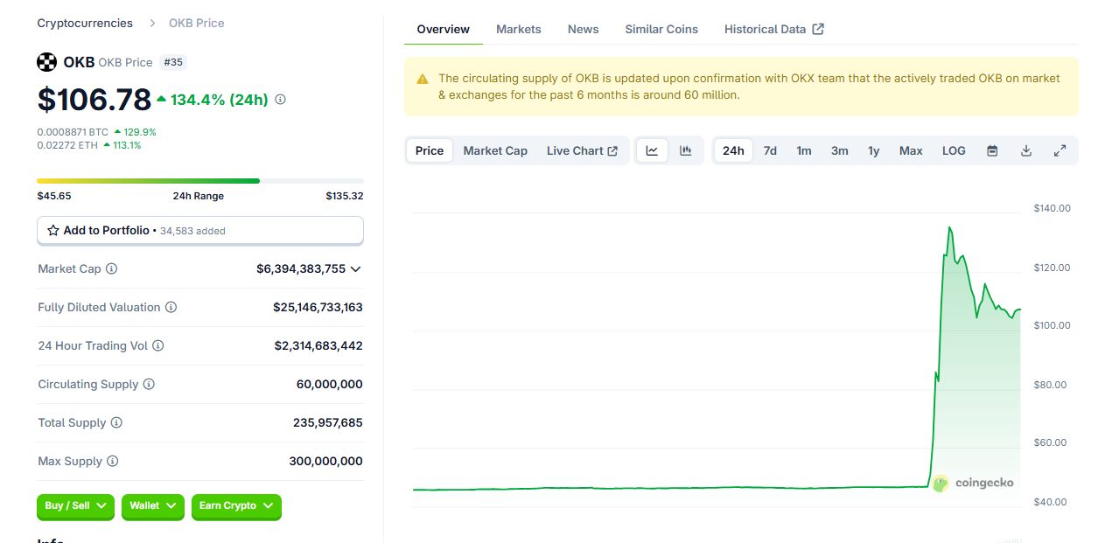Screen dimensions: 1119x543
Task: Go to Cryptocurrencies breadcrumb link
Action: coord(85,24)
